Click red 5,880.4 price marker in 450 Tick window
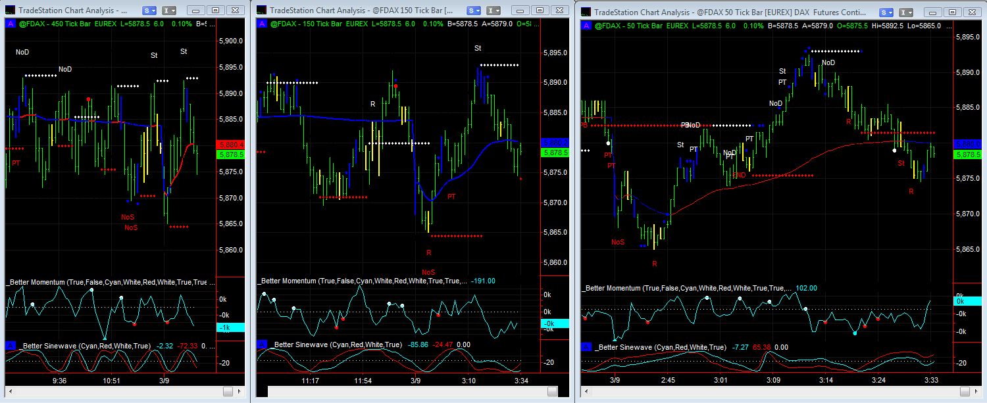 [230, 145]
